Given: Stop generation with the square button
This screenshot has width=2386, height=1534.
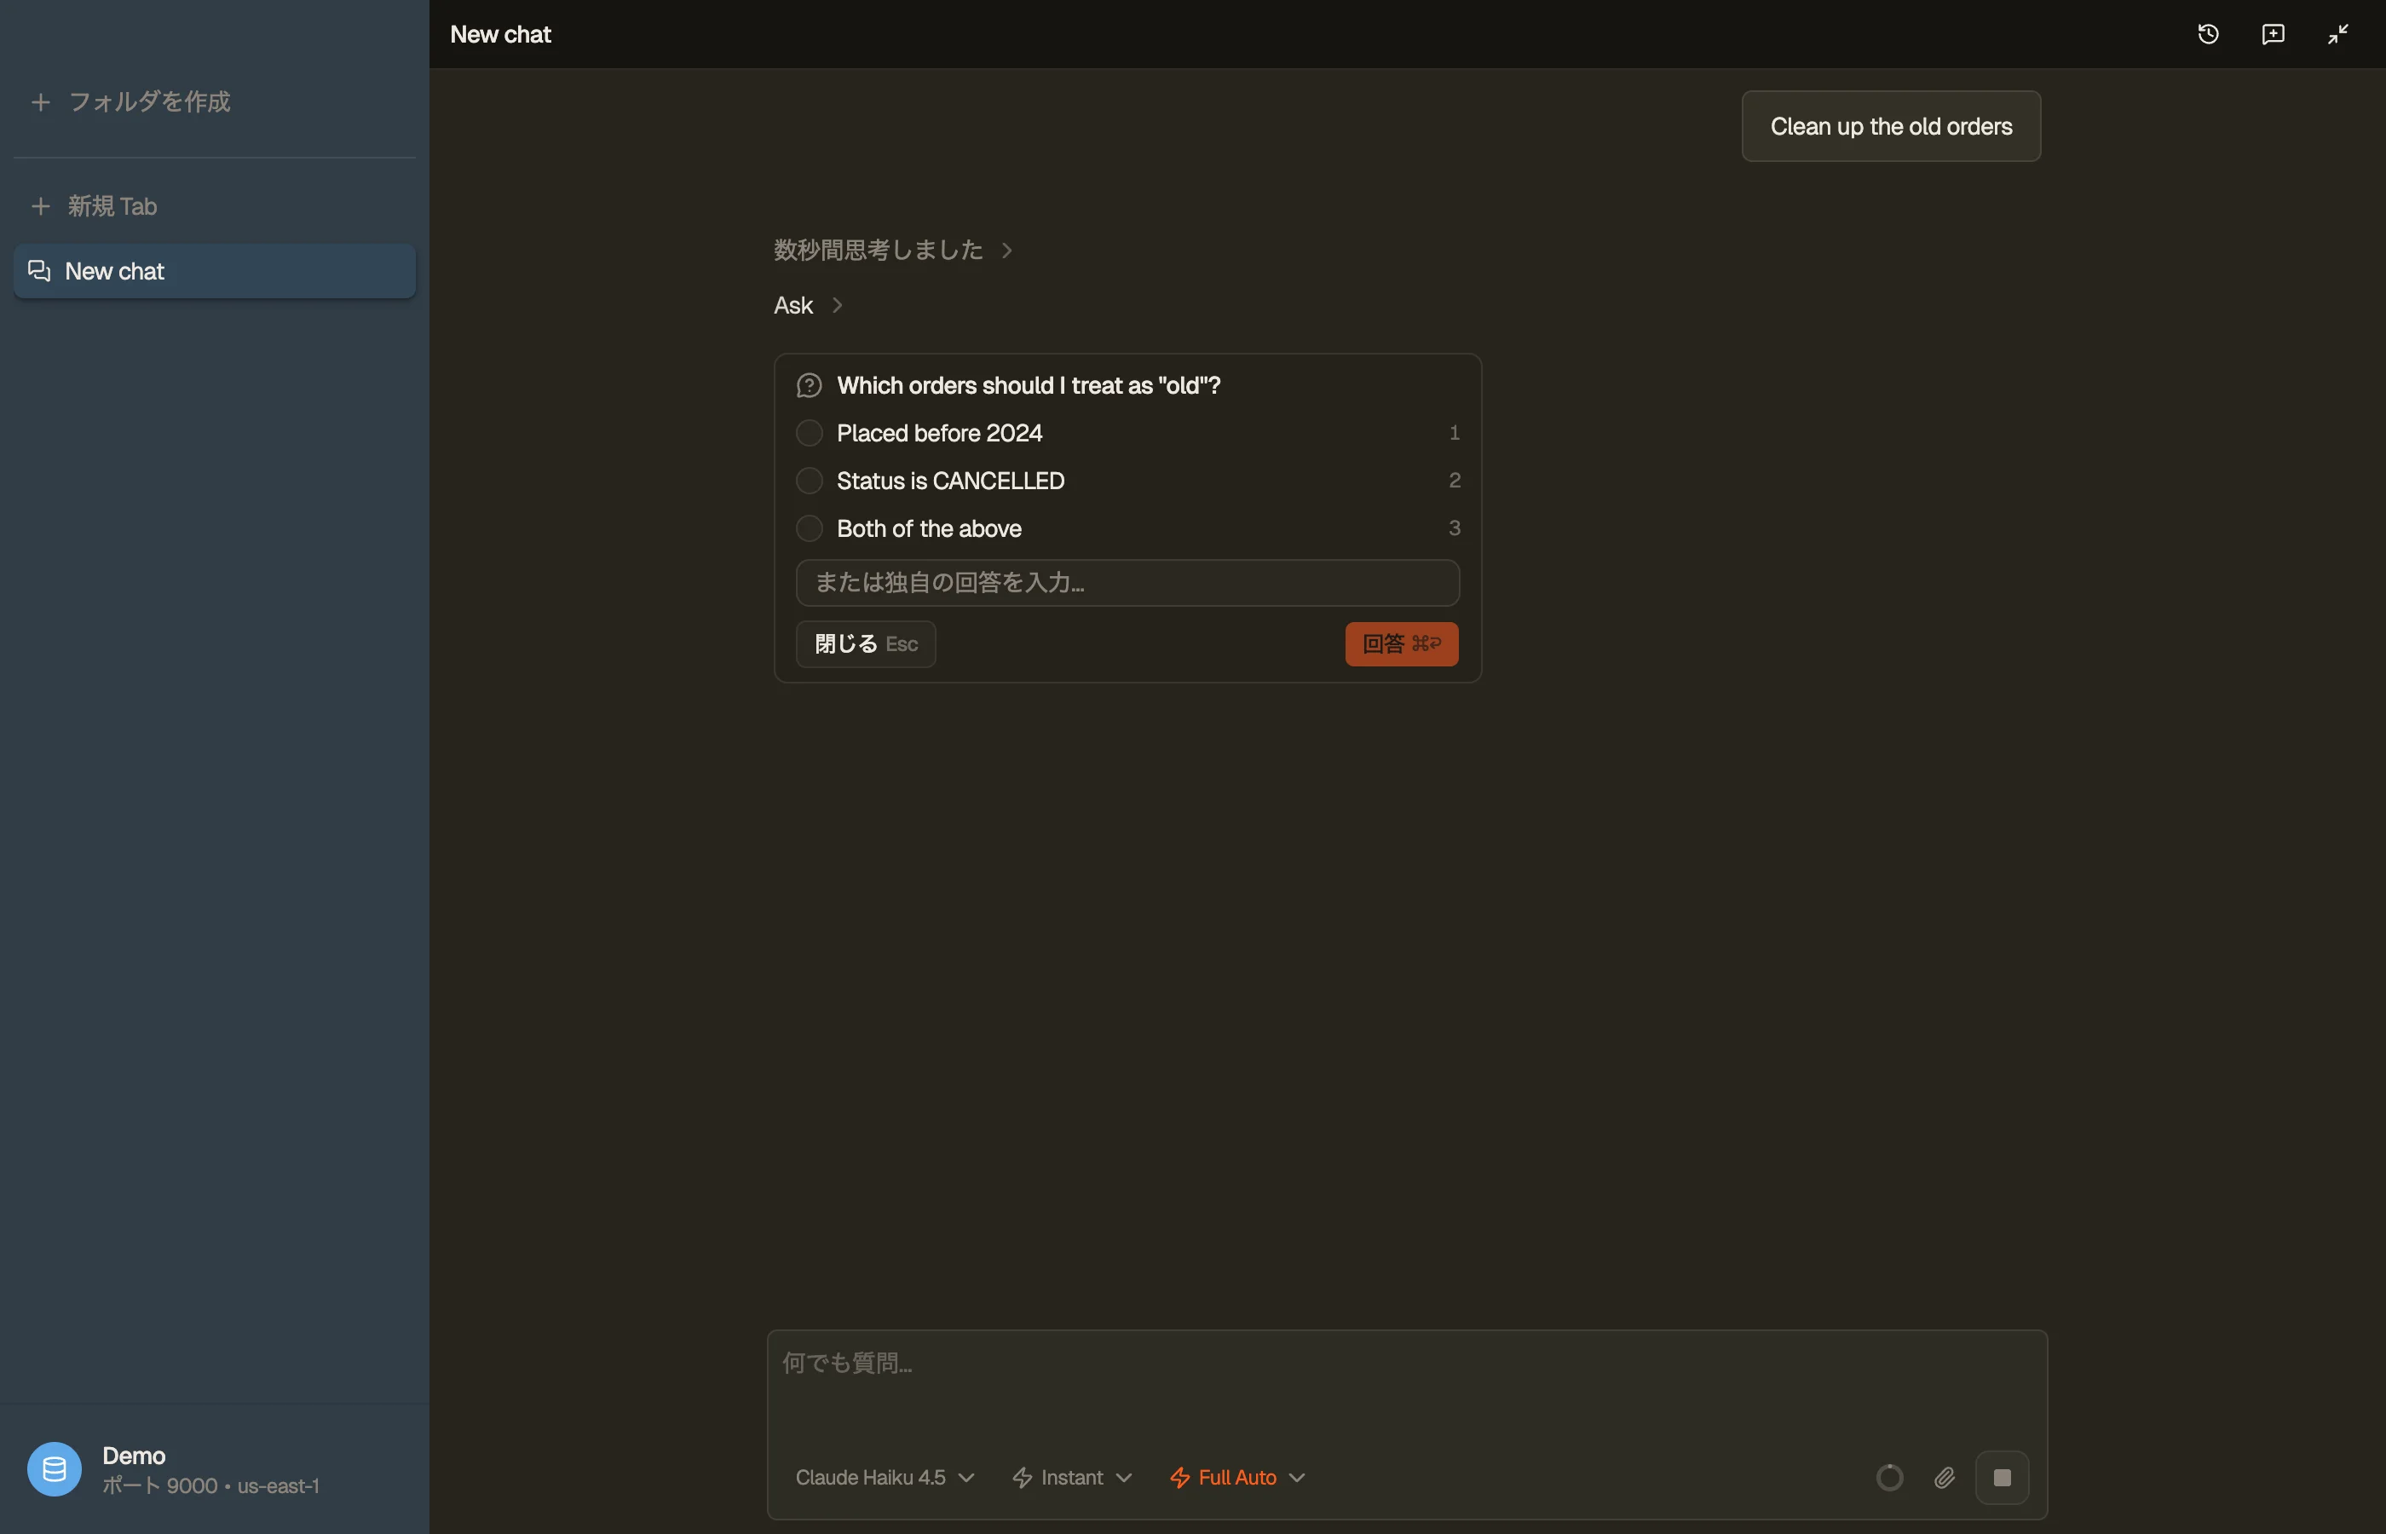Looking at the screenshot, I should [2002, 1477].
